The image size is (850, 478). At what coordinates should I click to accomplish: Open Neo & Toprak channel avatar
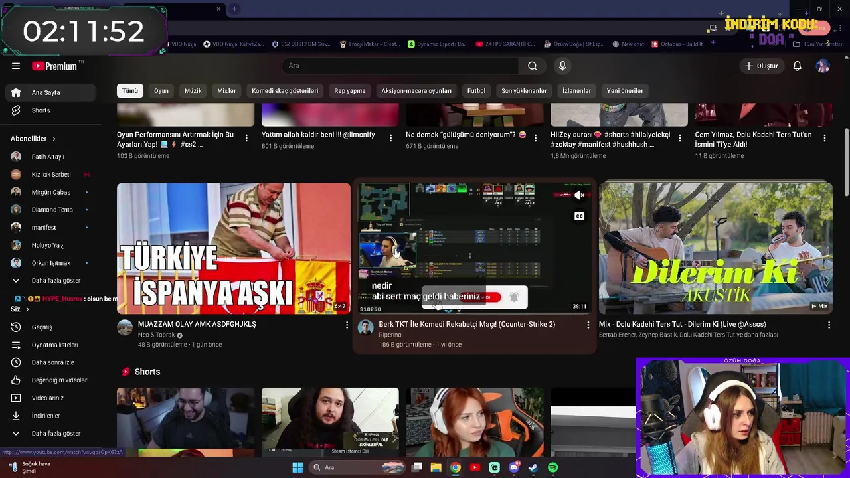tap(125, 327)
